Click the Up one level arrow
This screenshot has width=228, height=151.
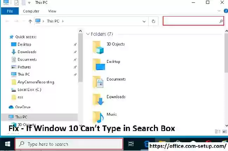pos(30,21)
